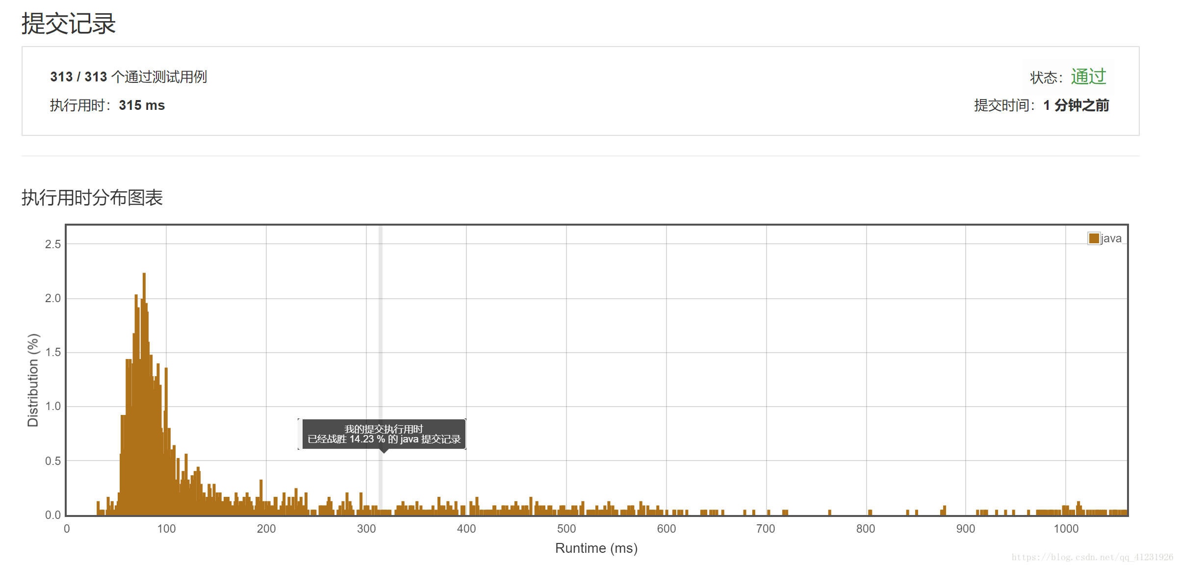Viewport: 1179px width, 567px height.
Task: Click the 0.5 tick on y-axis
Action: point(53,461)
